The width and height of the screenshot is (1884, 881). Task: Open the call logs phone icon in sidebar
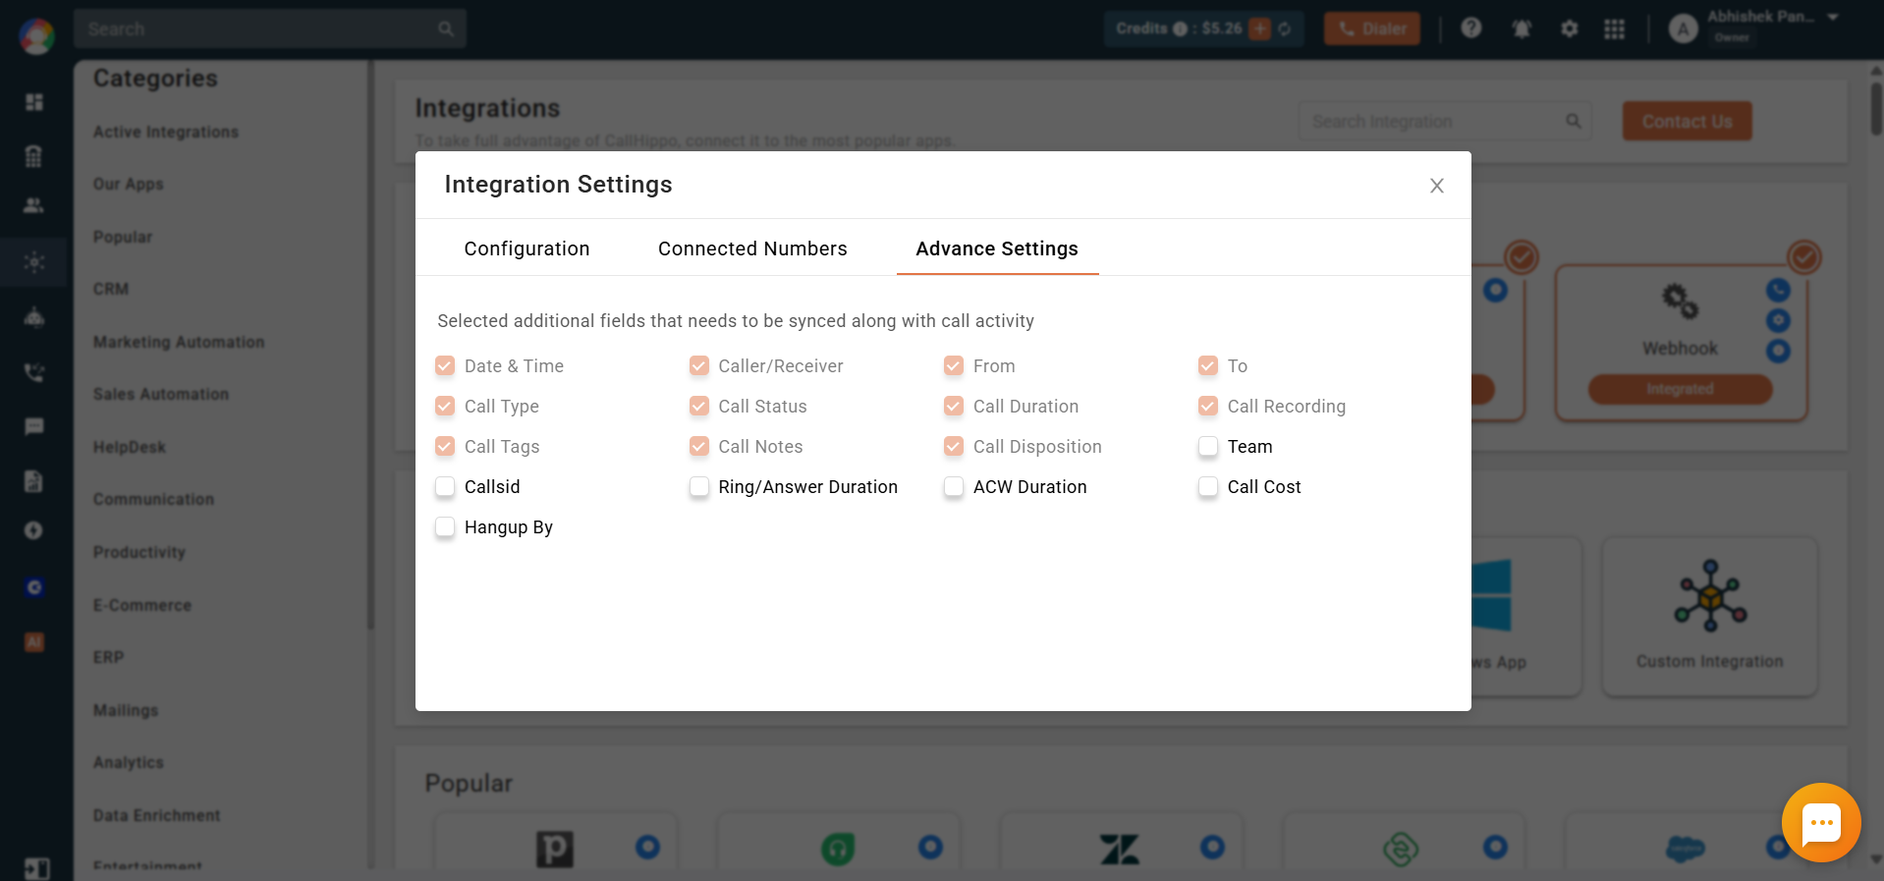tap(34, 372)
